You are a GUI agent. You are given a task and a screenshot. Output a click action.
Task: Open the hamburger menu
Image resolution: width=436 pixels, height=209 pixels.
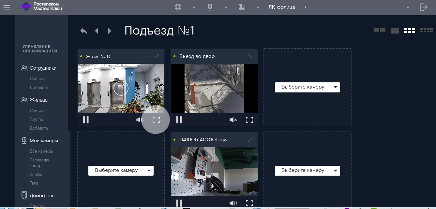tap(7, 7)
